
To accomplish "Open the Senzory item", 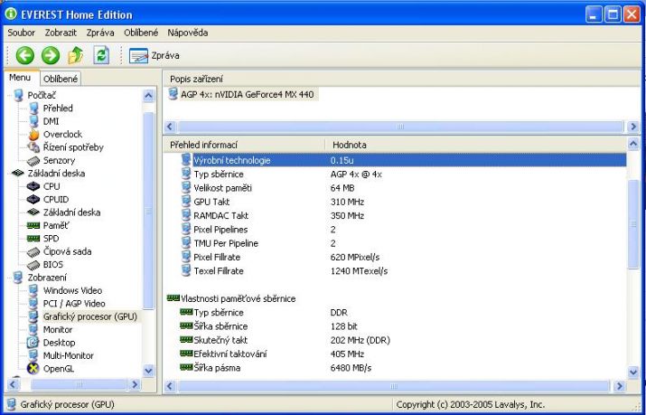I will click(x=60, y=160).
